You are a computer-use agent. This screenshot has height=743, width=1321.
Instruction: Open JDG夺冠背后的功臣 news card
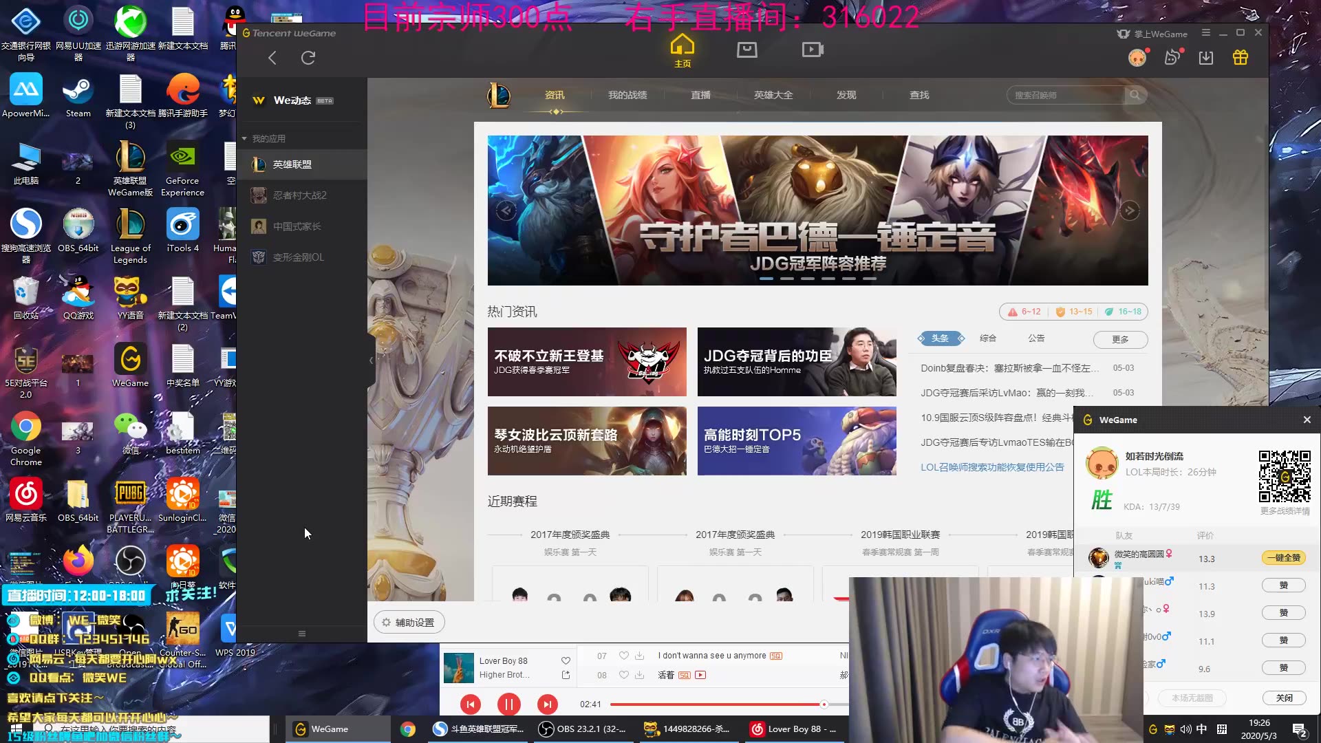coord(797,362)
